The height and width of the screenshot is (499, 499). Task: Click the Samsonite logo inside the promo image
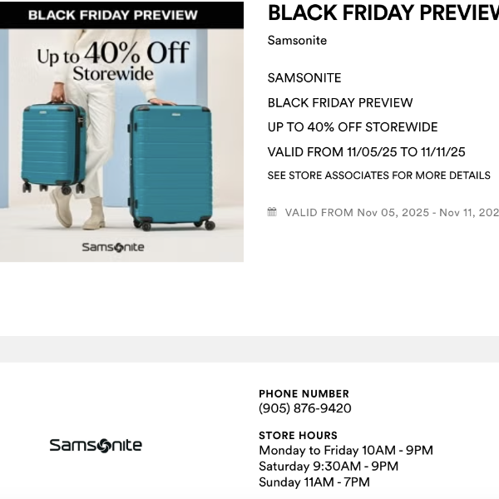[x=113, y=247]
